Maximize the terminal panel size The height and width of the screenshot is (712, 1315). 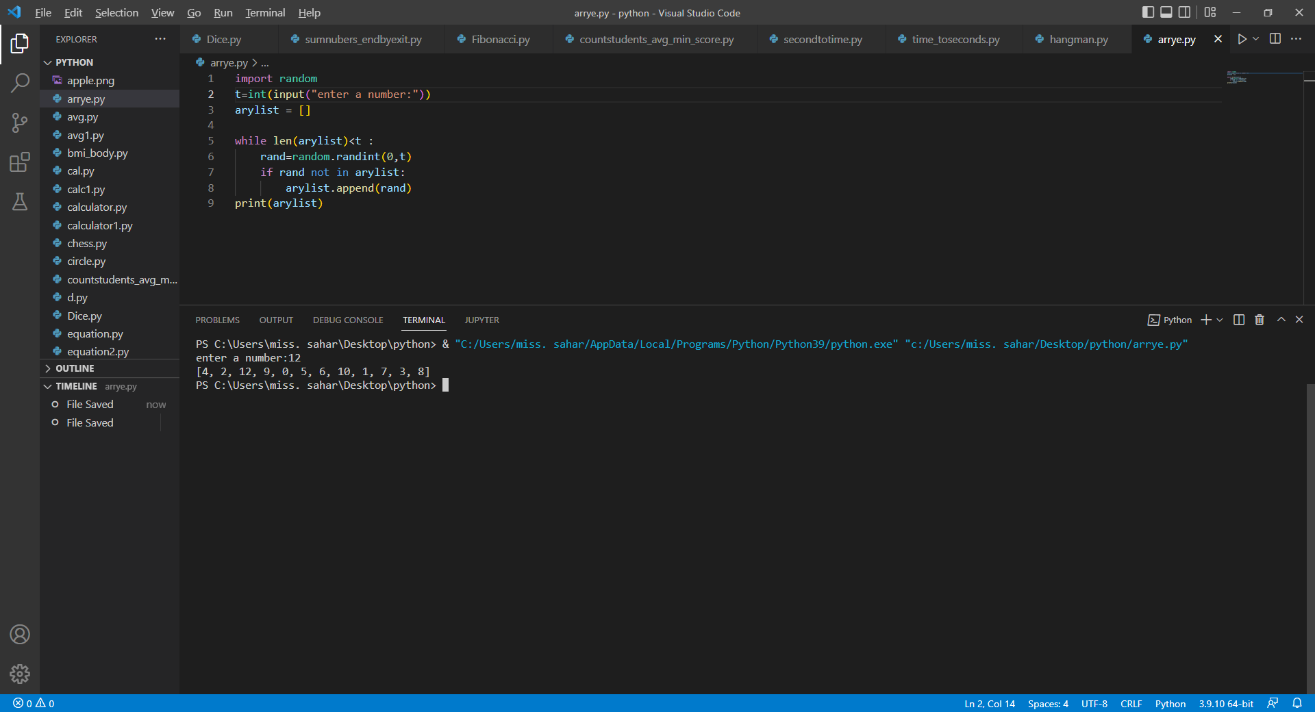[x=1281, y=320]
